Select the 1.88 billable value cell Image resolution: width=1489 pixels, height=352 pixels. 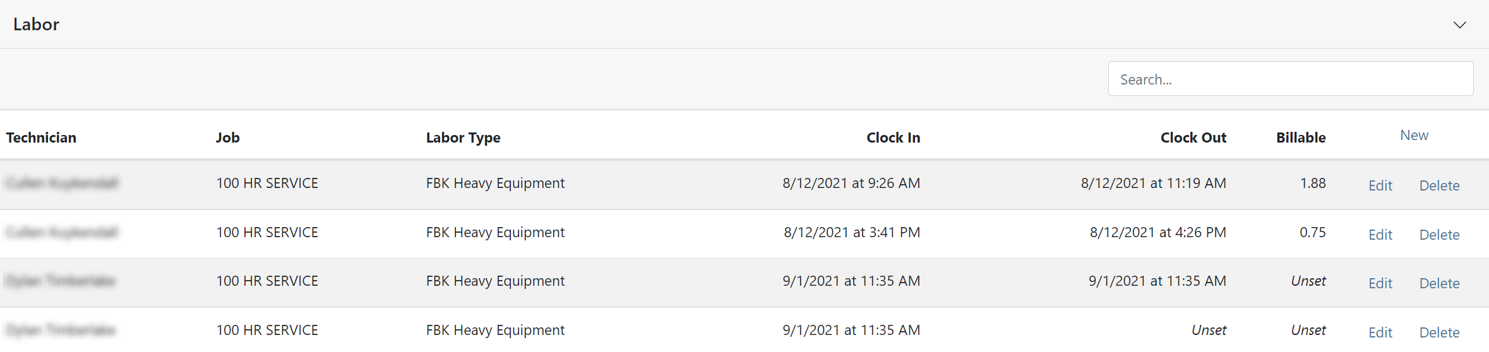[x=1313, y=183]
